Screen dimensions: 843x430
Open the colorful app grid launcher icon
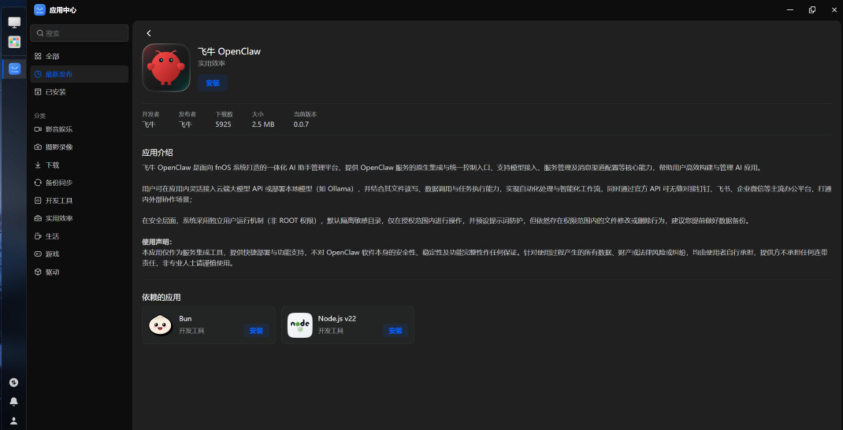(14, 42)
